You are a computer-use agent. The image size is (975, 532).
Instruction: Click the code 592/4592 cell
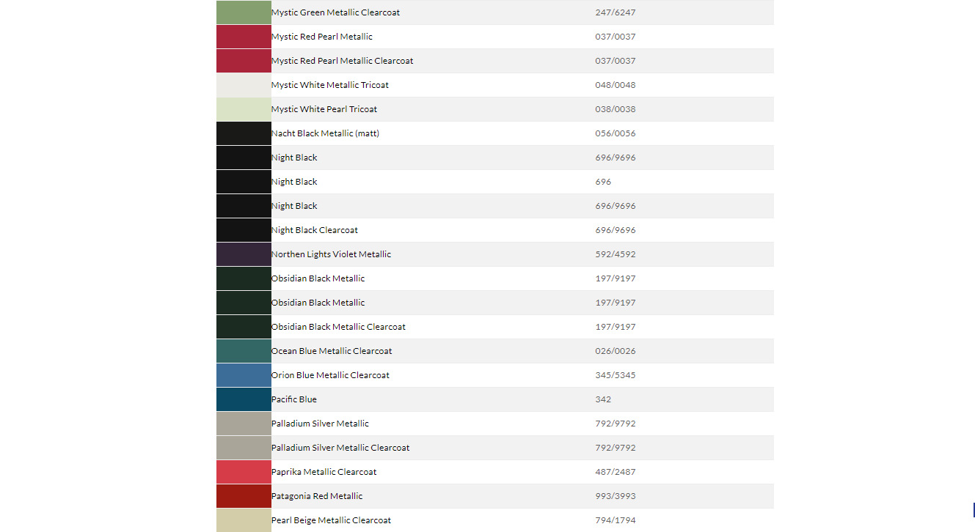pyautogui.click(x=616, y=254)
